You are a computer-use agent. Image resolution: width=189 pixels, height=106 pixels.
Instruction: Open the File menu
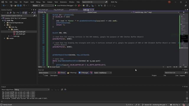[x=6, y=2]
